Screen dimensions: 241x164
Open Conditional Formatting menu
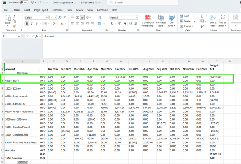pyautogui.click(x=148, y=21)
